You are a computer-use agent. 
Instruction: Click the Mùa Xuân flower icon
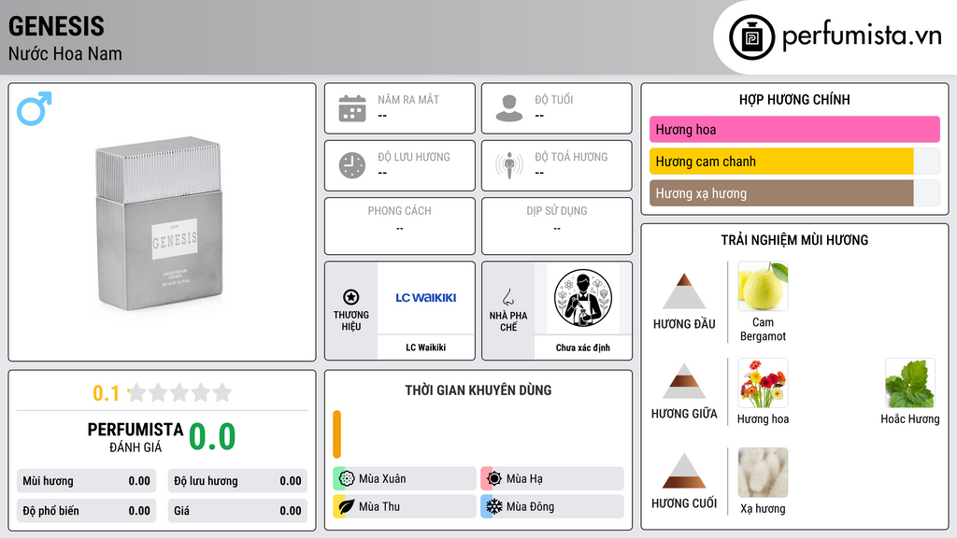[347, 479]
